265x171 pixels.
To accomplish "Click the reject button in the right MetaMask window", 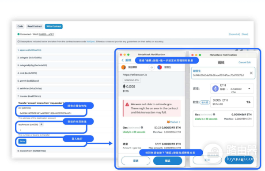I will pyautogui.click(x=207, y=160).
